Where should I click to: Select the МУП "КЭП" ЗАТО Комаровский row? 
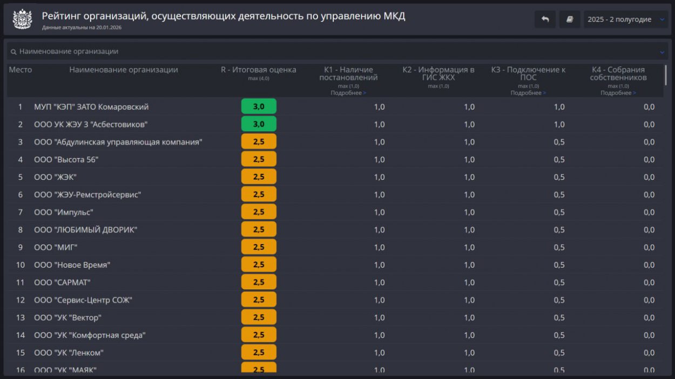pyautogui.click(x=91, y=107)
